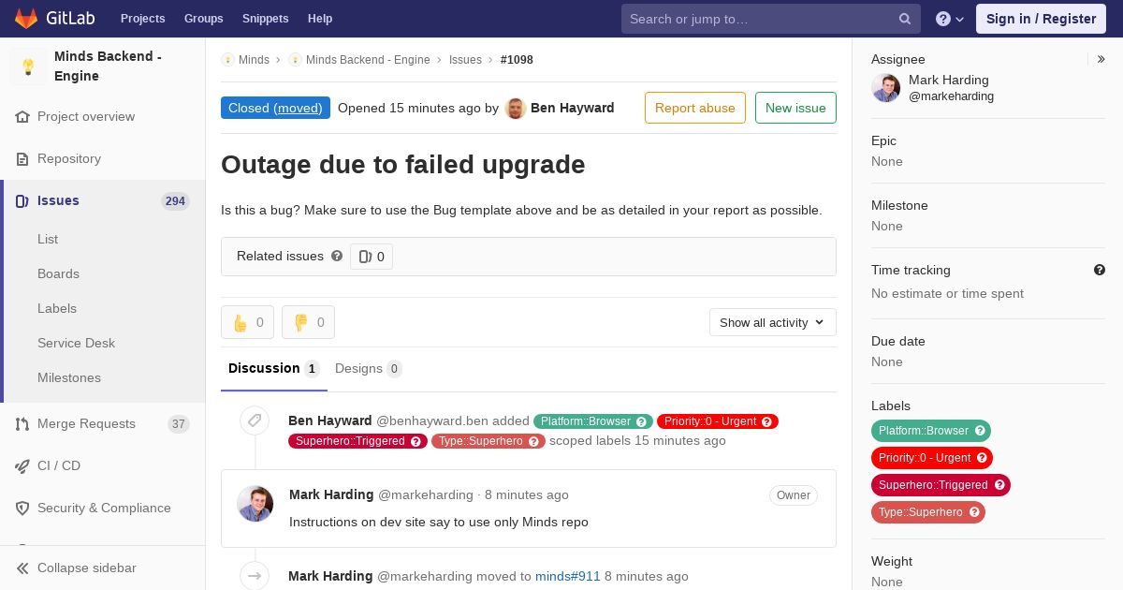Give thumbs up reaction
This screenshot has width=1123, height=590.
coord(248,322)
